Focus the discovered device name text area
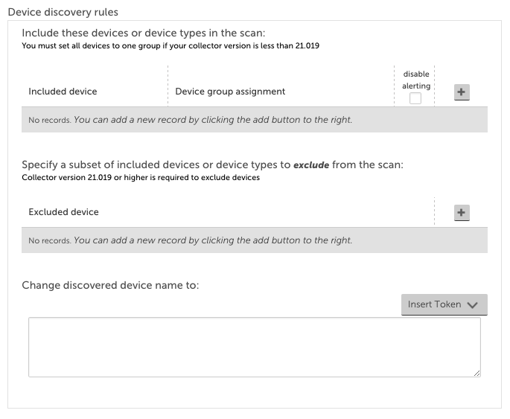 (x=255, y=347)
